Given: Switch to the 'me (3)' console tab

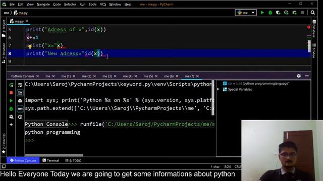Looking at the screenshot, I should tap(107, 76).
